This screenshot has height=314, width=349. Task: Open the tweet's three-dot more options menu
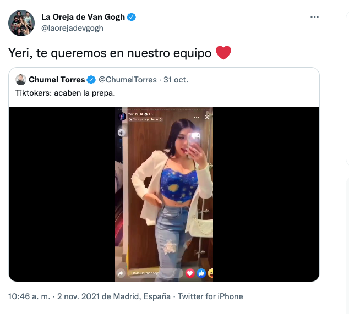pyautogui.click(x=314, y=17)
